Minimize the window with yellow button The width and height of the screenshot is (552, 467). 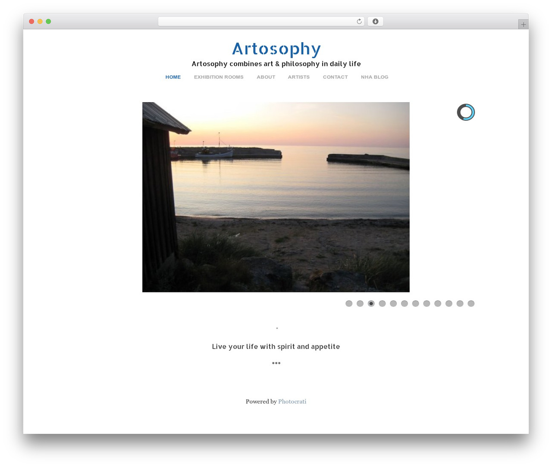point(40,22)
